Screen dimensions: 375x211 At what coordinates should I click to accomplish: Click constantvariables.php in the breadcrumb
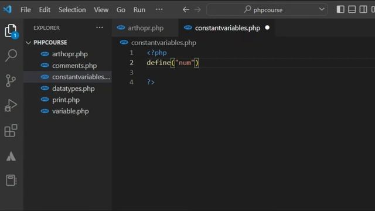(163, 43)
